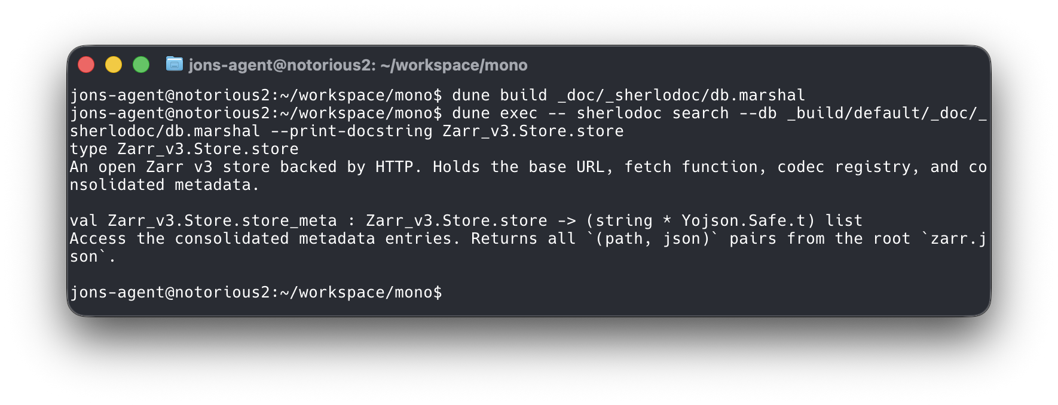Viewport: 1058px width, 405px height.
Task: Click the word "HTTP" in the docstring
Action: [394, 167]
